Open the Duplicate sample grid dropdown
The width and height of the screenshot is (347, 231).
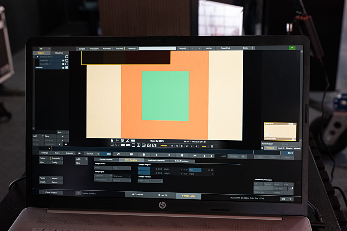[x=103, y=176]
